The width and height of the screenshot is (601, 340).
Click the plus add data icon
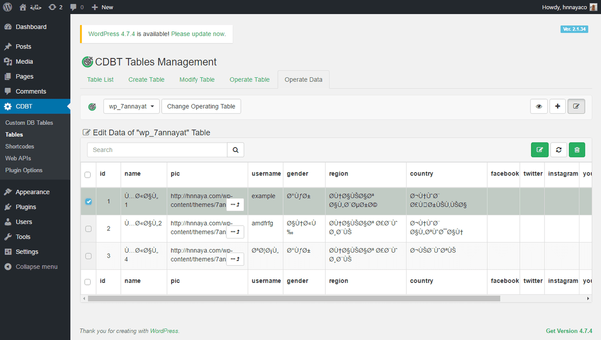[x=557, y=106]
